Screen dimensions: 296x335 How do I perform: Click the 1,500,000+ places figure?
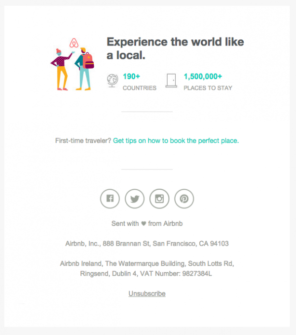(203, 76)
